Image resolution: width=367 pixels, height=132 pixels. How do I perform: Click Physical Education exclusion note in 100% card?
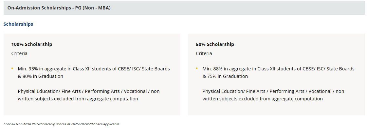tap(88, 91)
